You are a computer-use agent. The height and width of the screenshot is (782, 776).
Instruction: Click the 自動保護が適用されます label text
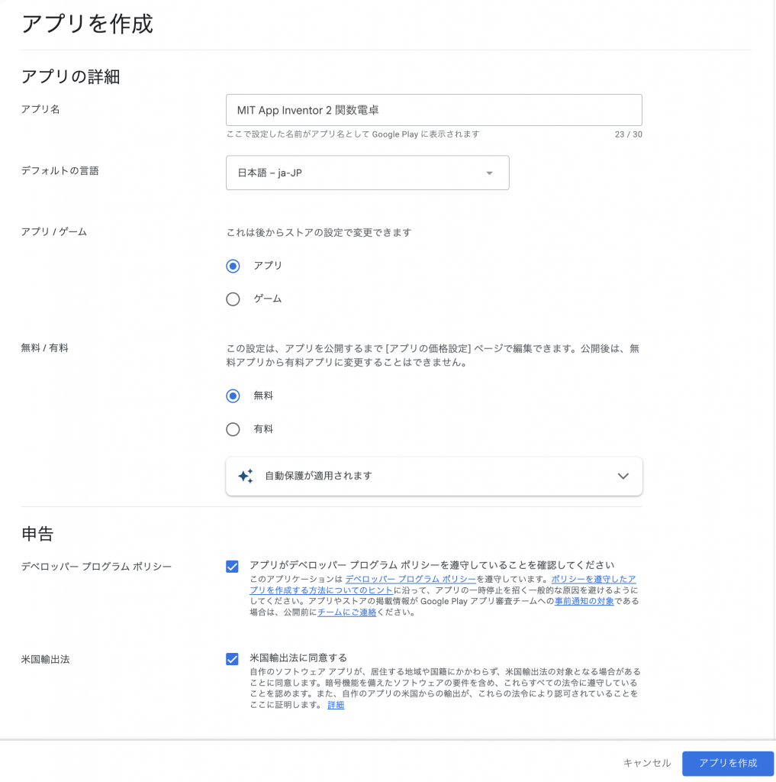coord(318,476)
